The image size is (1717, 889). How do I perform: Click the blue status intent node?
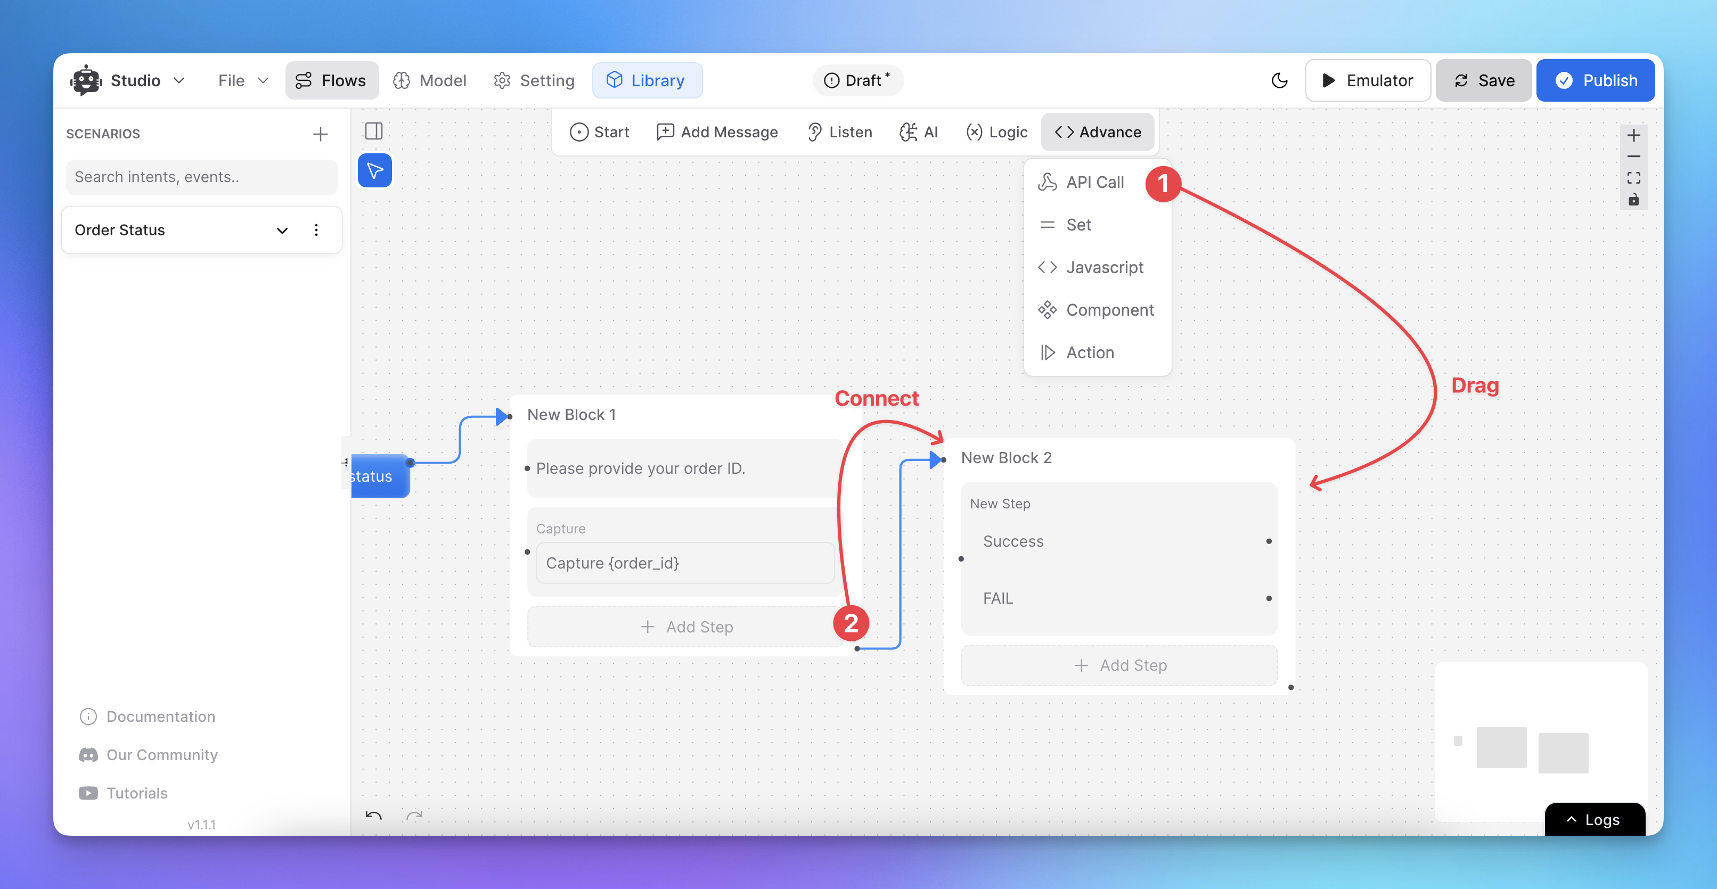[x=380, y=476]
